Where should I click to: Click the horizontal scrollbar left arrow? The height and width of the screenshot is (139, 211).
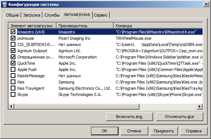point(11,106)
